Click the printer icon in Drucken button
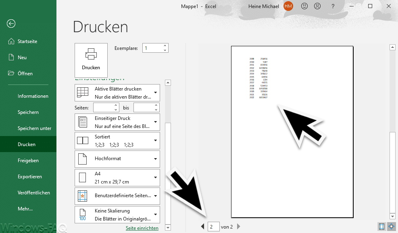 91,54
